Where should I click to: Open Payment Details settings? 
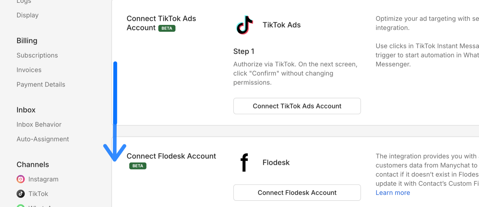[41, 85]
